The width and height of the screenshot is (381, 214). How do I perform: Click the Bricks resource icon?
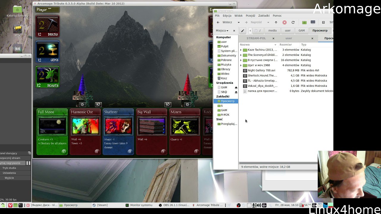(48, 26)
